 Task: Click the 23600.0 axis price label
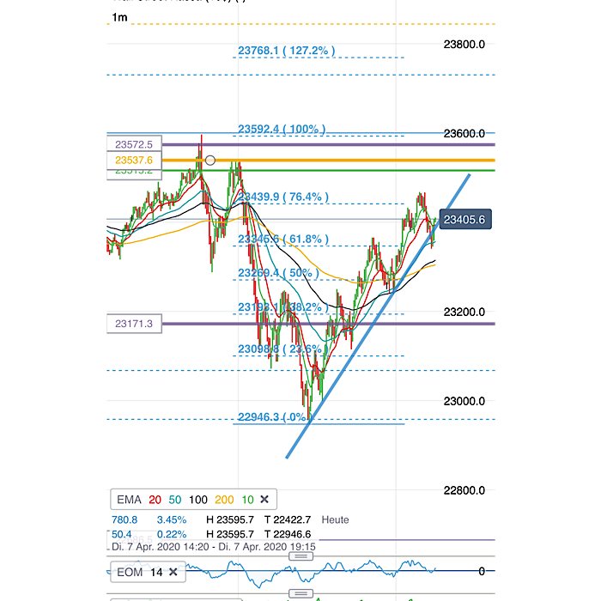click(464, 133)
